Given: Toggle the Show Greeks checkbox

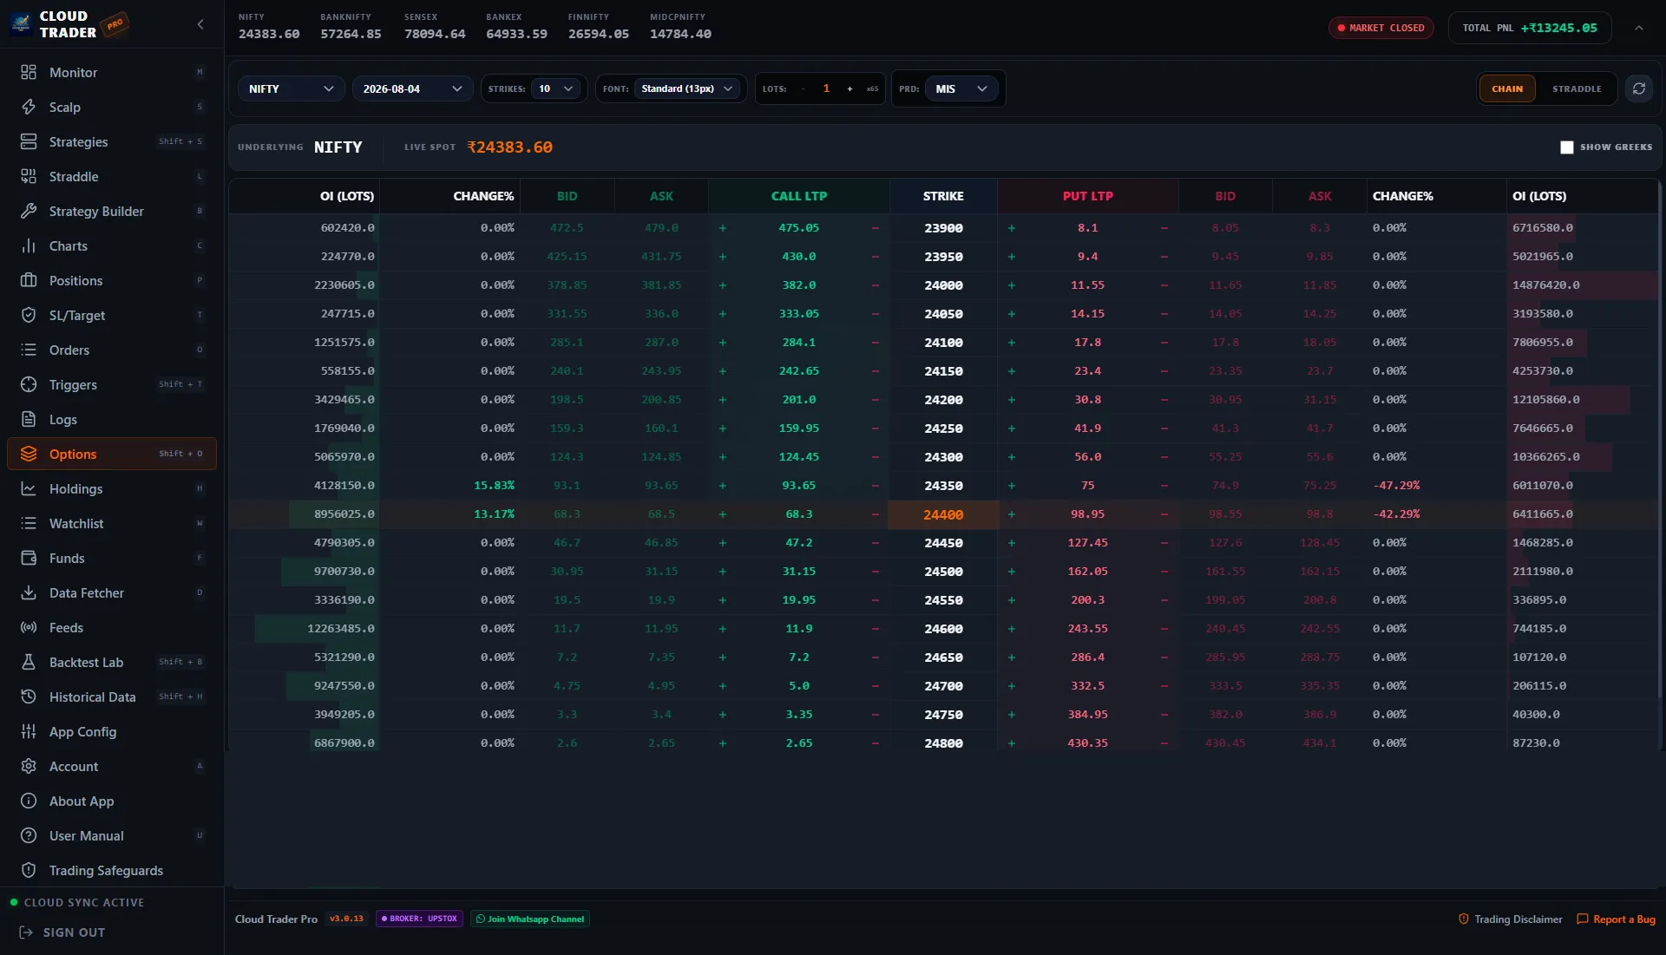Looking at the screenshot, I should click(1566, 147).
